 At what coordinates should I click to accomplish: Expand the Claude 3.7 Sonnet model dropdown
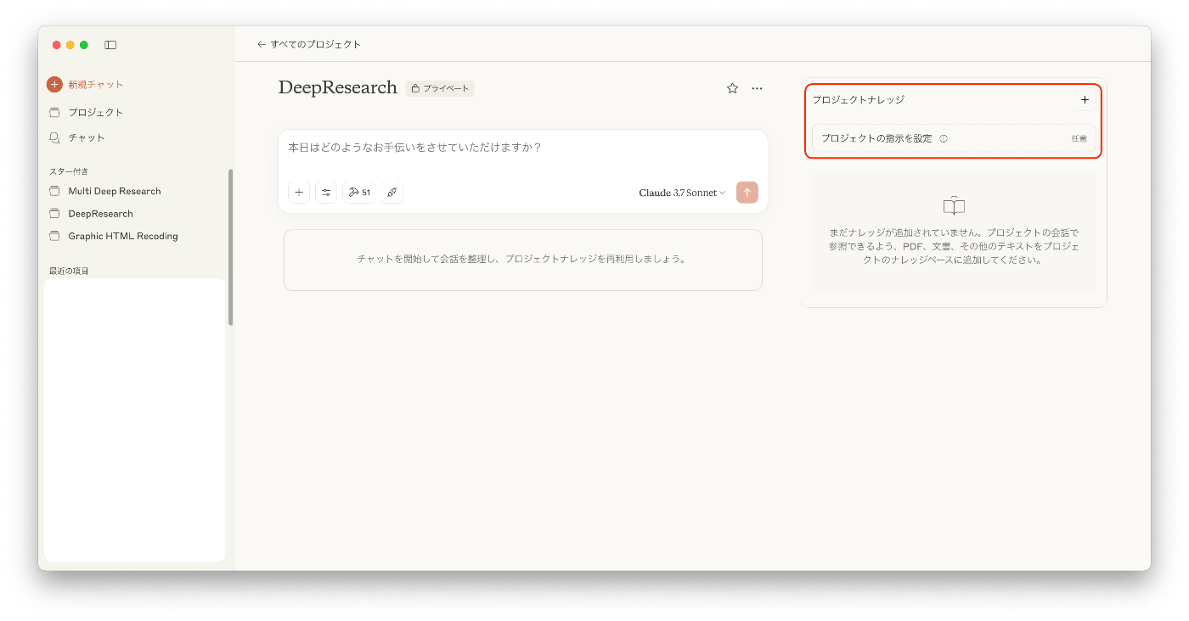coord(682,193)
